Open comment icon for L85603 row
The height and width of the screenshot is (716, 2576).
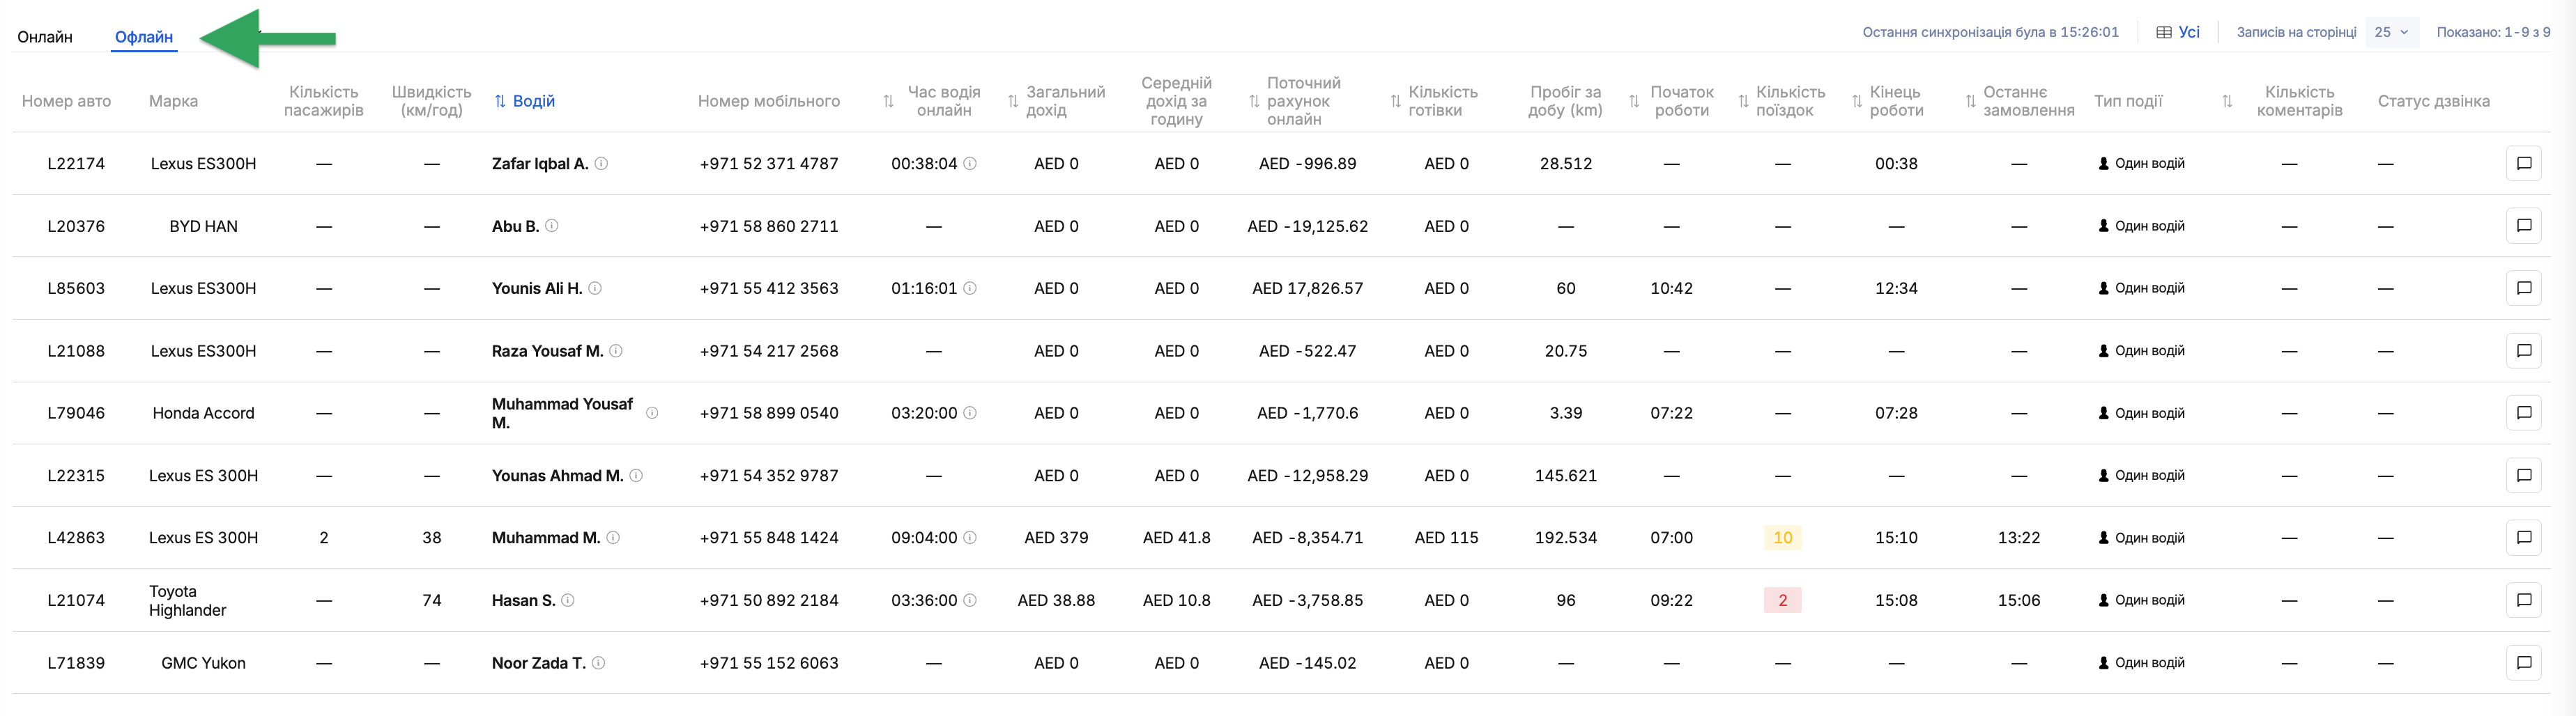click(2523, 288)
